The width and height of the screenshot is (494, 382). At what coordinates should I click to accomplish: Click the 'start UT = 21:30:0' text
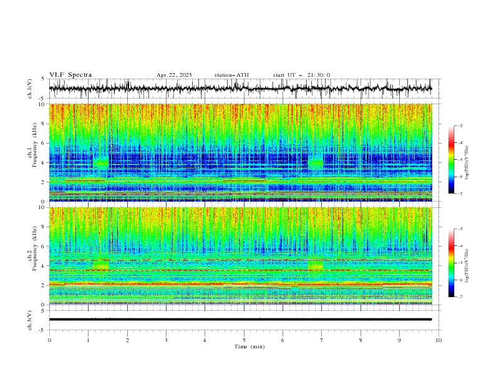301,75
